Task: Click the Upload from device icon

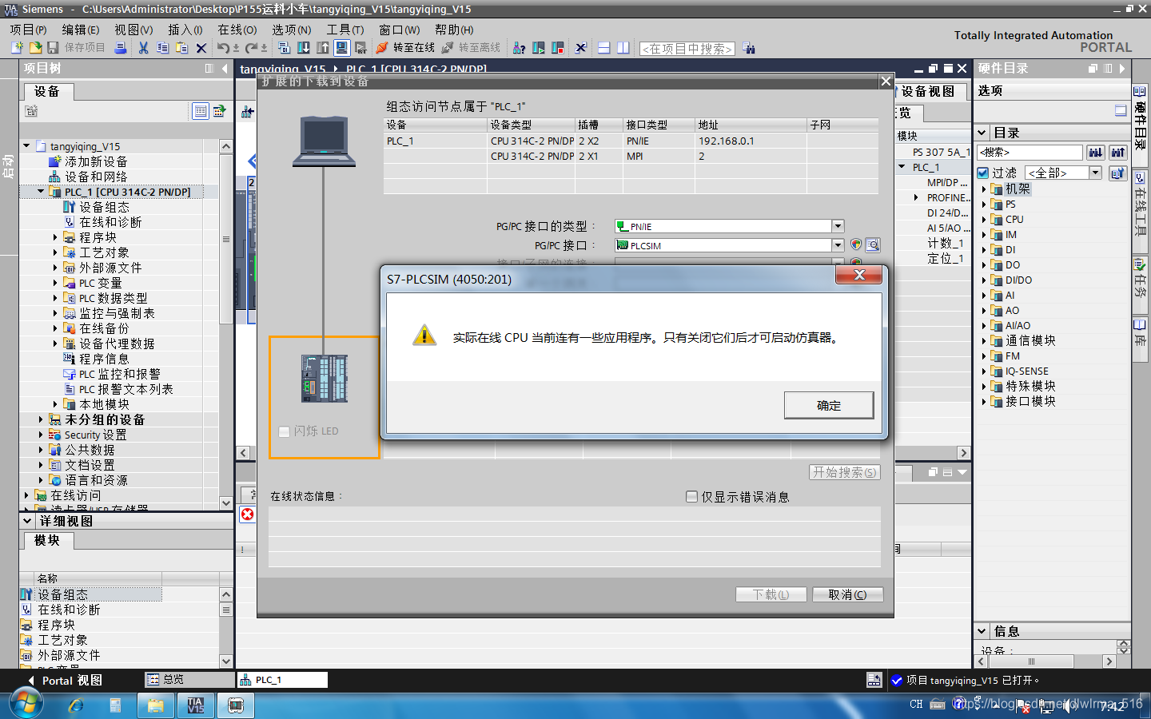Action: 323,48
